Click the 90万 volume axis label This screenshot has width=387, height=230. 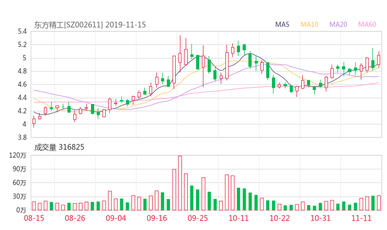coord(19,169)
